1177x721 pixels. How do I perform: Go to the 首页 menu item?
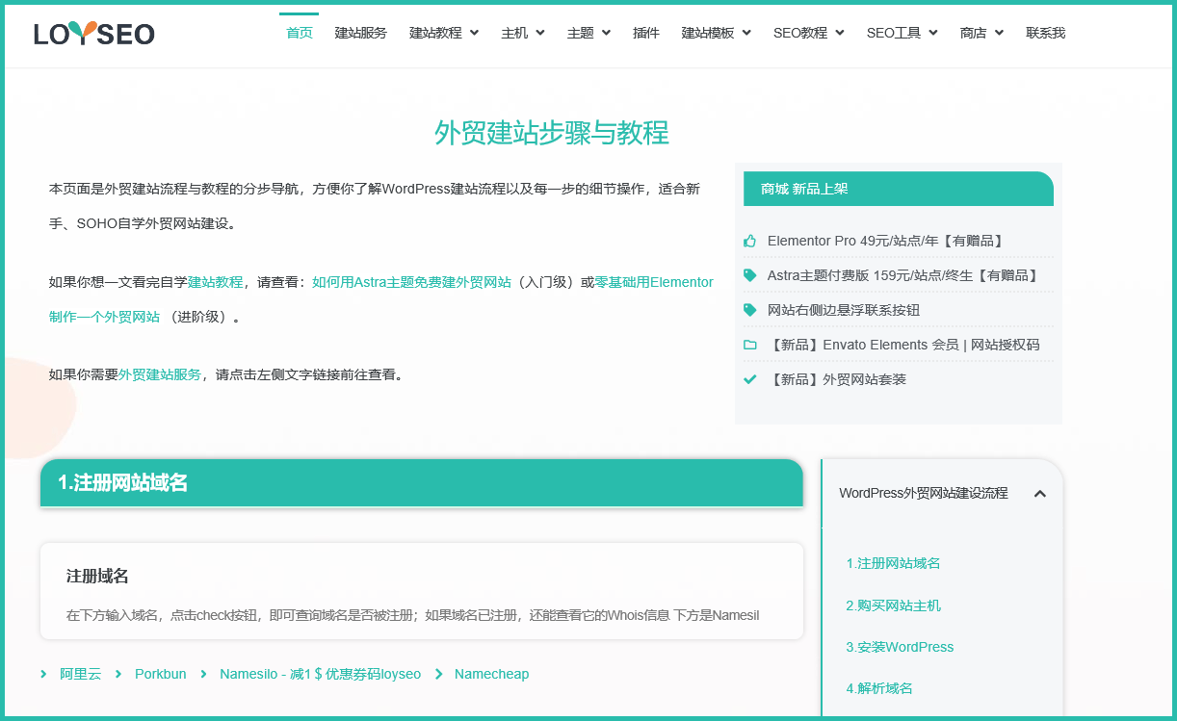click(x=300, y=33)
